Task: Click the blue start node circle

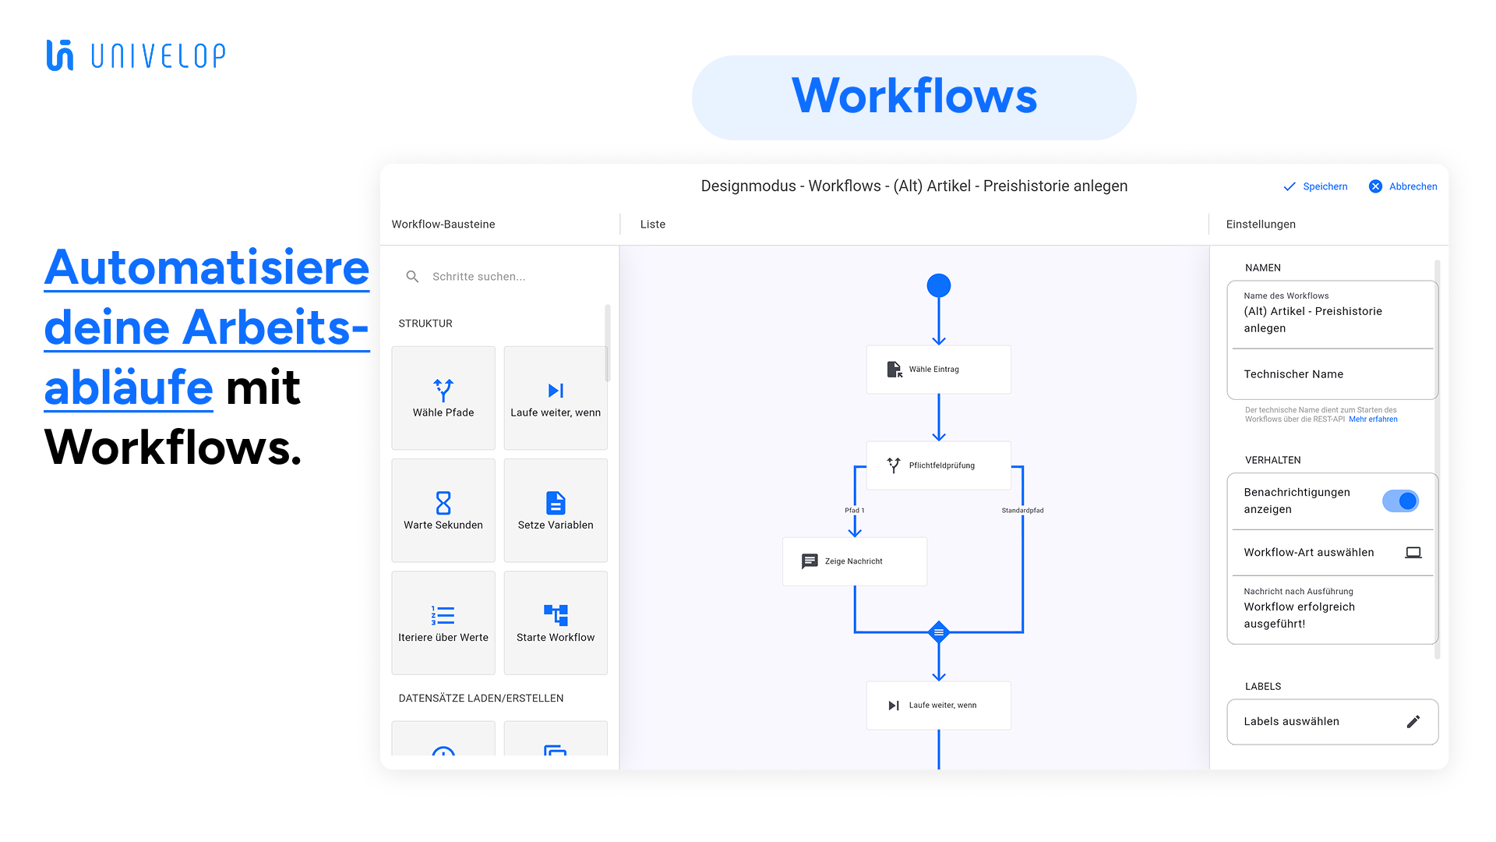Action: tap(939, 285)
